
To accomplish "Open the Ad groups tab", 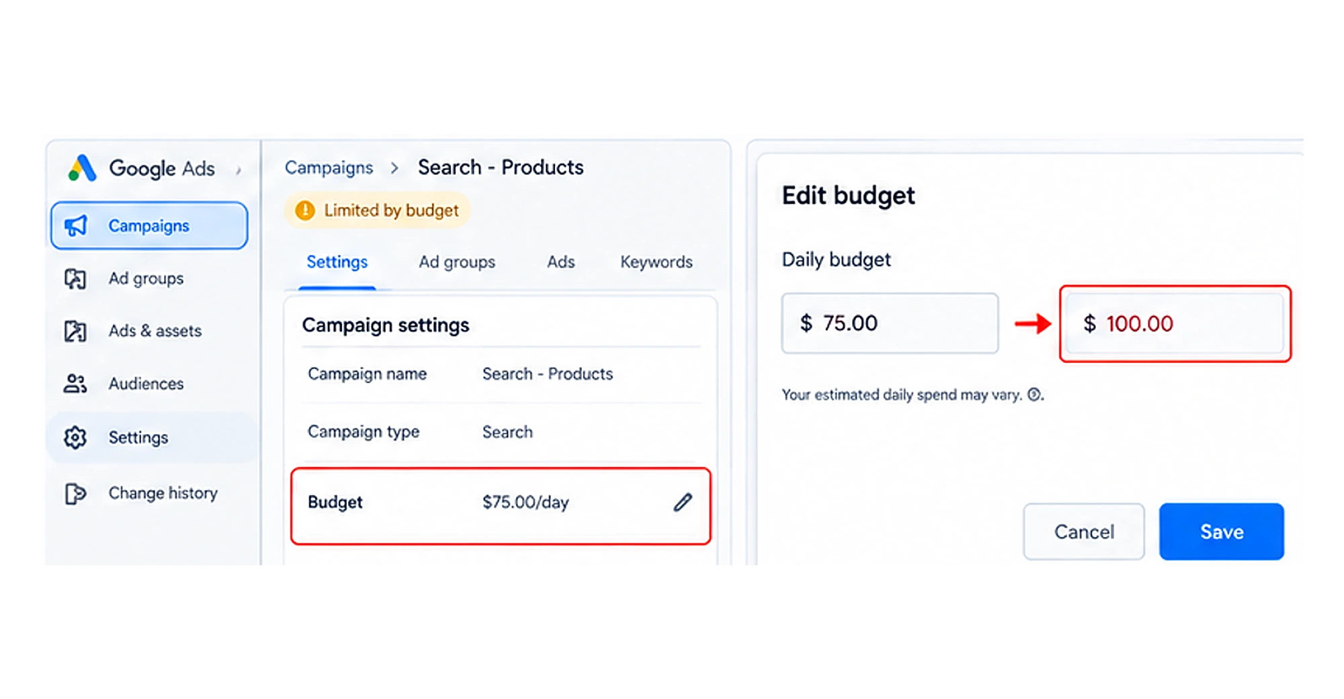I will click(x=457, y=262).
